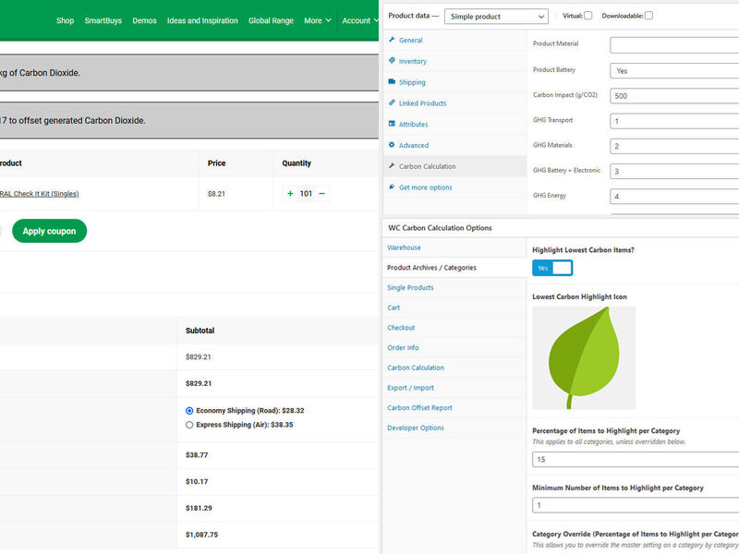This screenshot has height=554, width=739.
Task: Click the green leaf highlight icon
Action: click(584, 358)
